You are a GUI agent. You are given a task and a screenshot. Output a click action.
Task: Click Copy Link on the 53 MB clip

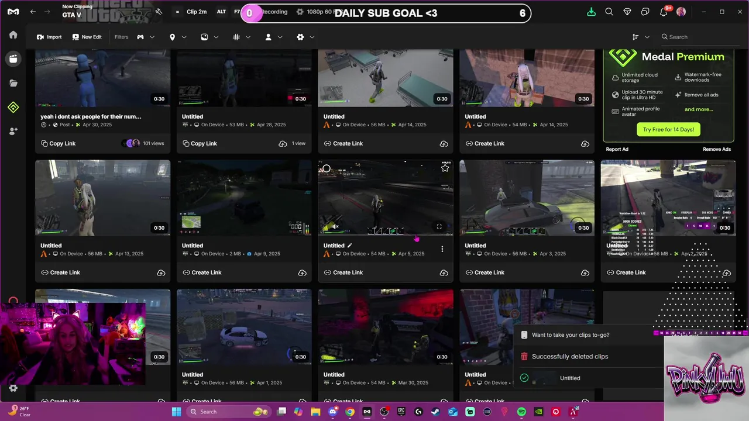pos(200,143)
